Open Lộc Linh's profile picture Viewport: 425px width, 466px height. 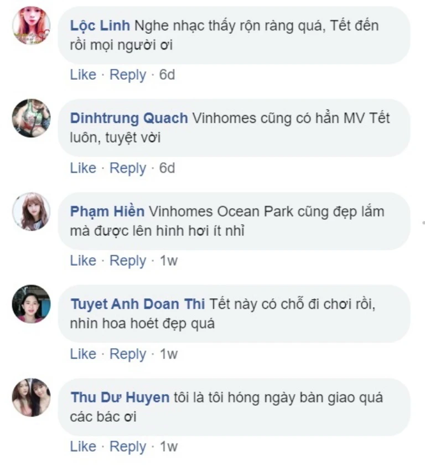[31, 26]
